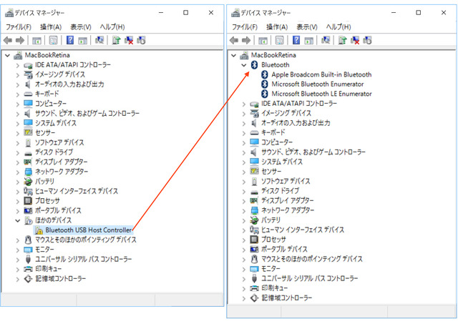Open 表示(V) menu in left window
The image size is (458, 324).
[x=81, y=27]
